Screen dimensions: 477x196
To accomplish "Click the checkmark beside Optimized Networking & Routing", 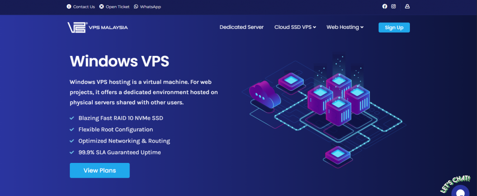I will tap(72, 141).
